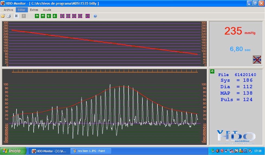Open the Extras menu
Screen dimensions: 265x155
click(34, 10)
